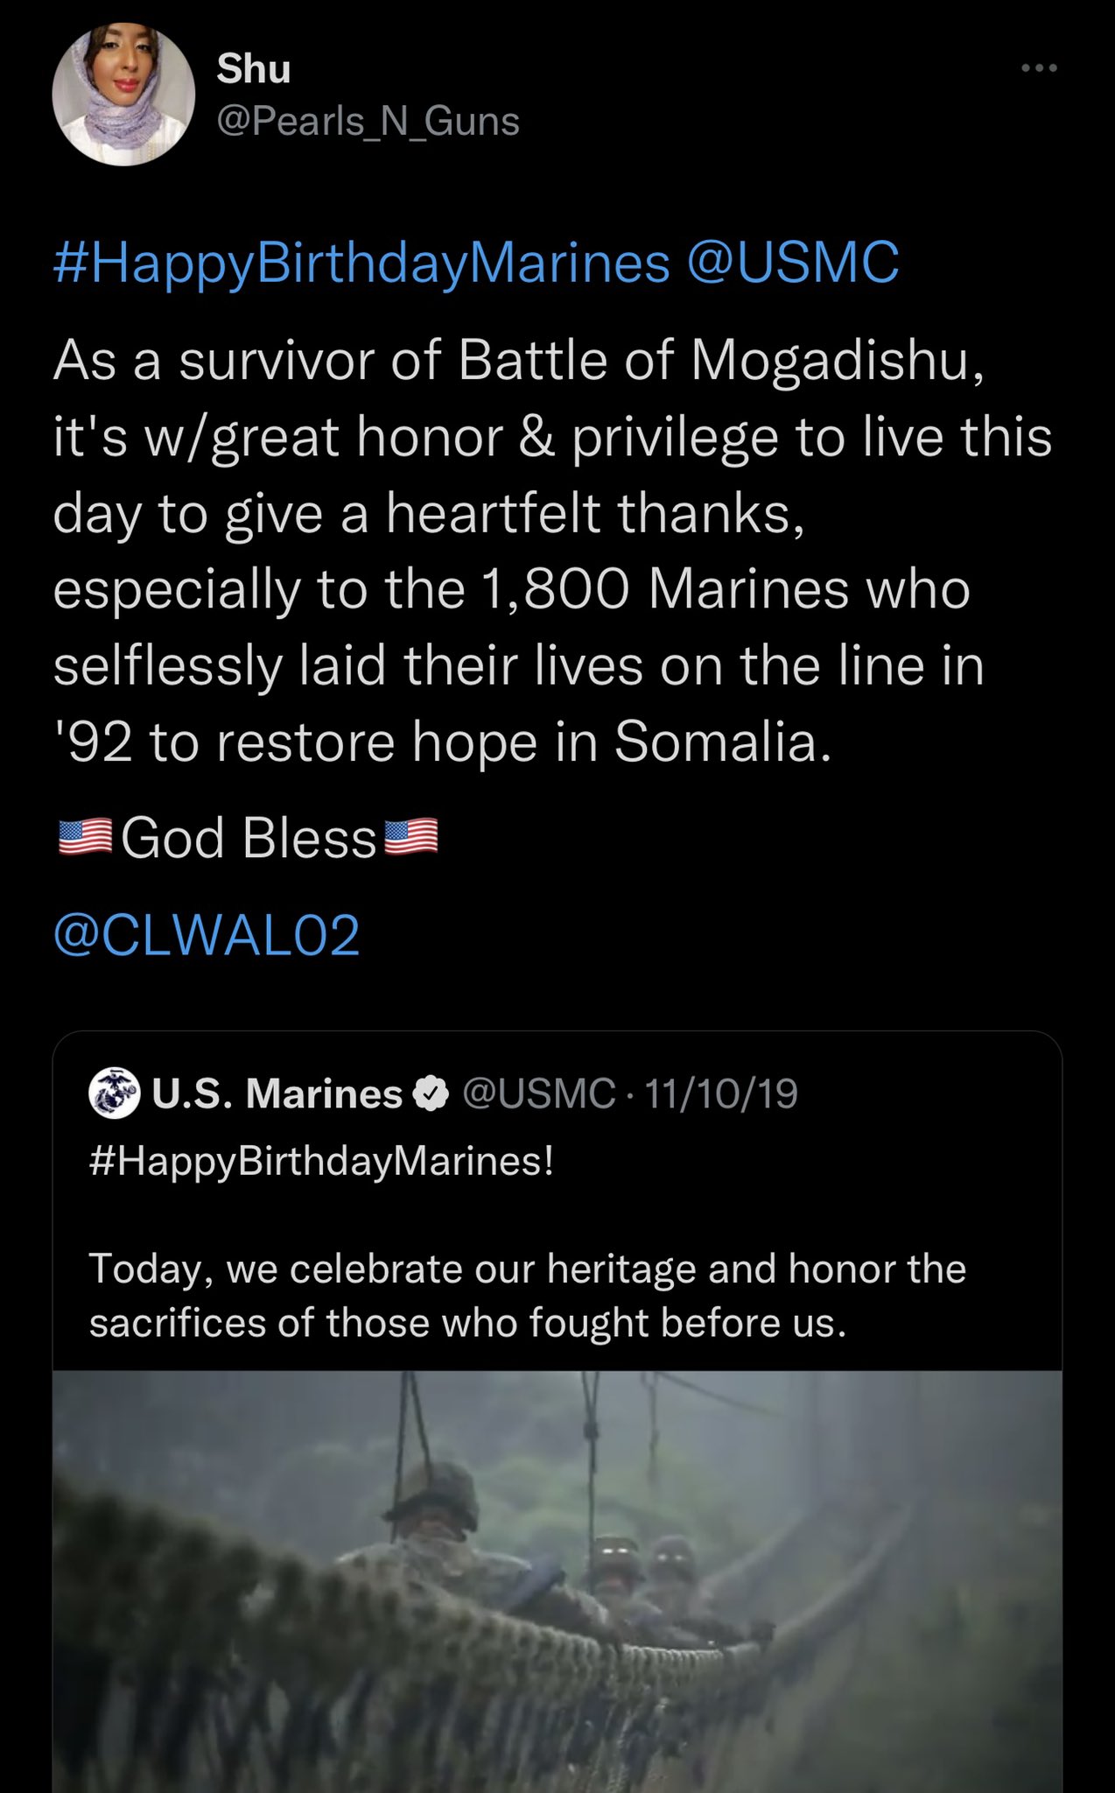Click the God Bless line
1115x1793 pixels.
[x=248, y=837]
